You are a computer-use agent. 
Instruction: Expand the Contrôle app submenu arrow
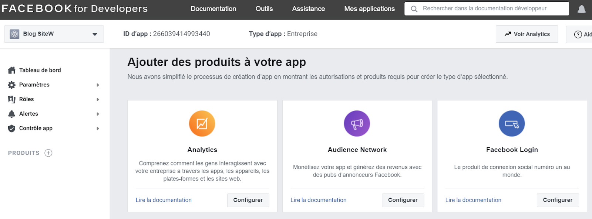coord(98,129)
